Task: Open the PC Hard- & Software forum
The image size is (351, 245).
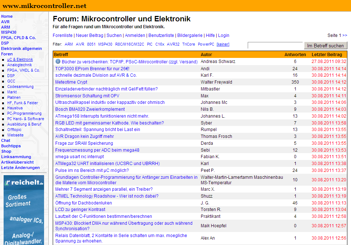Action: click(26, 119)
